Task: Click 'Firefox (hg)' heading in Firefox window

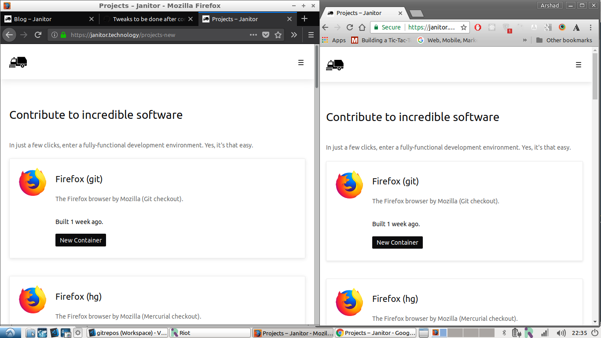Action: coord(78,297)
